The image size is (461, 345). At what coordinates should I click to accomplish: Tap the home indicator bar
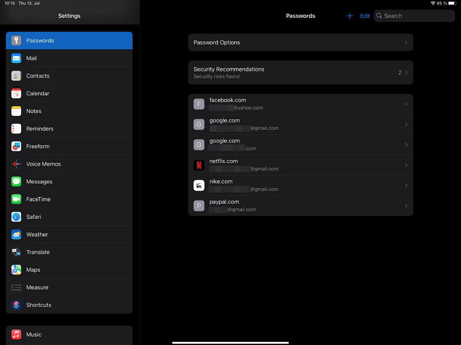click(x=230, y=342)
